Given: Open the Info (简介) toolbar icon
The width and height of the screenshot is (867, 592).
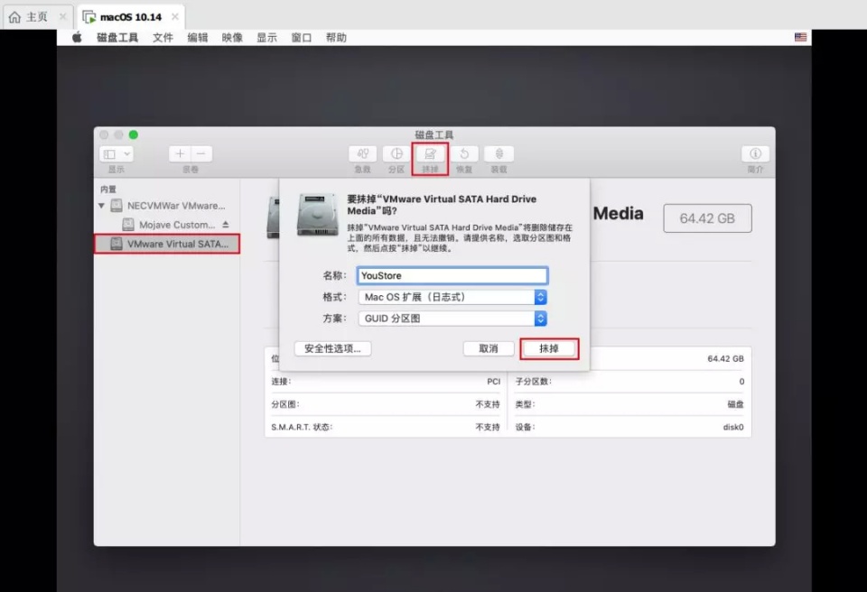Looking at the screenshot, I should pyautogui.click(x=755, y=153).
